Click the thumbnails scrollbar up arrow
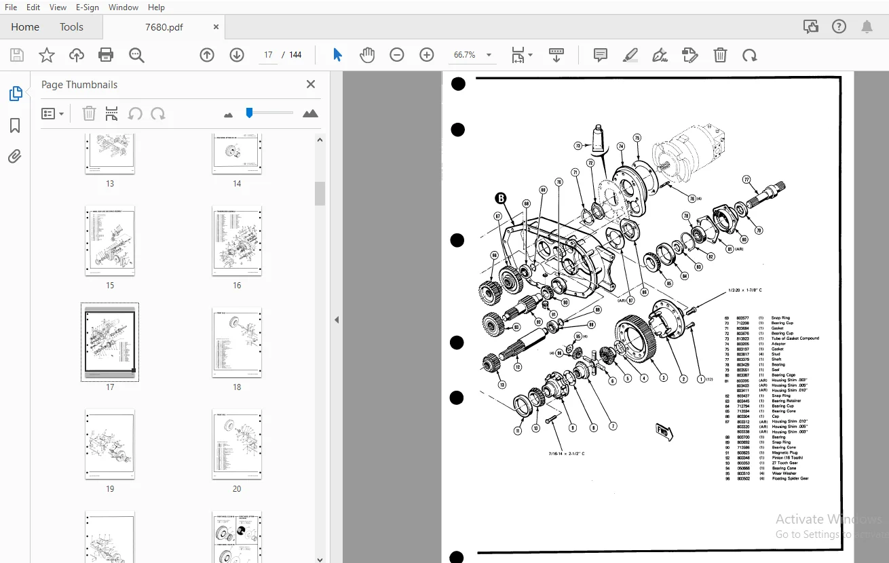The height and width of the screenshot is (563, 889). (x=320, y=140)
